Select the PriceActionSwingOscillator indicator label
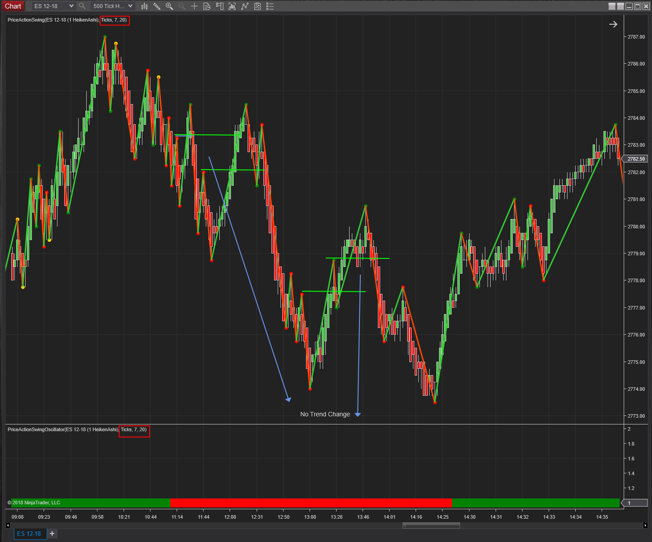Screen dimensions: 652x542 point(77,430)
